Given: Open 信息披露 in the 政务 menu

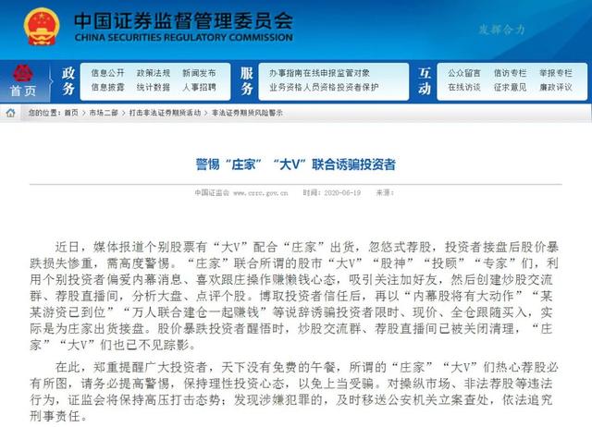Looking at the screenshot, I should [x=107, y=87].
